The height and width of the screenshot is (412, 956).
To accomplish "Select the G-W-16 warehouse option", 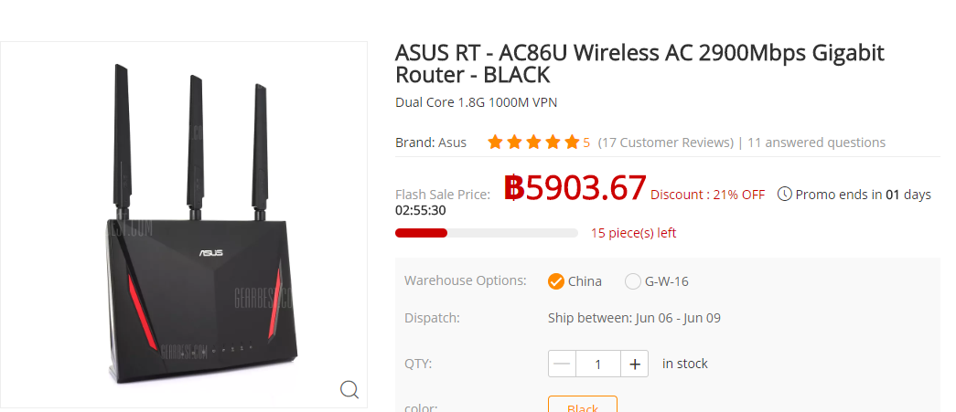I will pyautogui.click(x=633, y=281).
